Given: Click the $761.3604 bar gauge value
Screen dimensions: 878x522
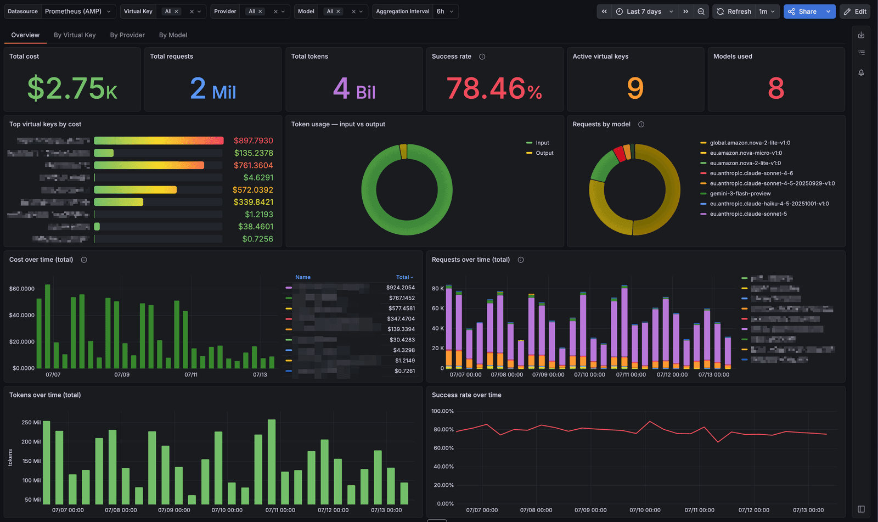Looking at the screenshot, I should [254, 165].
